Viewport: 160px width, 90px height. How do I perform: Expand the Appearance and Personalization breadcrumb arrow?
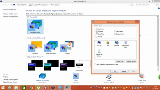(x=49, y=5)
